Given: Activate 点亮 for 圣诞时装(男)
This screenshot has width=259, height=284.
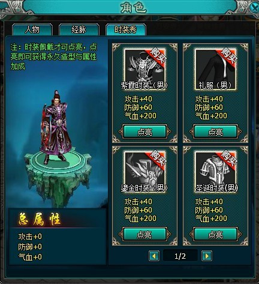Looking at the screenshot, I should pos(215,234).
